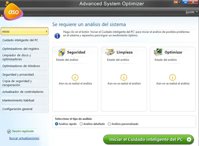Click info icon in Seguridad panel
The width and height of the screenshot is (199, 146).
tap(75, 77)
